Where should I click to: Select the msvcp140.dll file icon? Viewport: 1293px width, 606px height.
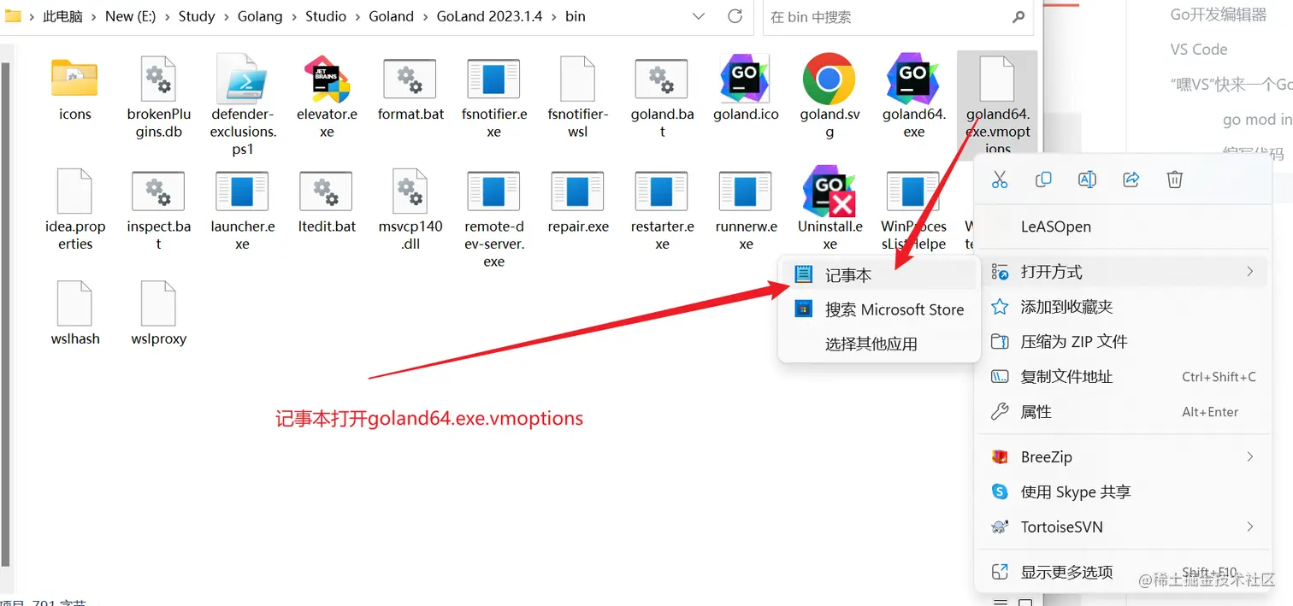410,191
